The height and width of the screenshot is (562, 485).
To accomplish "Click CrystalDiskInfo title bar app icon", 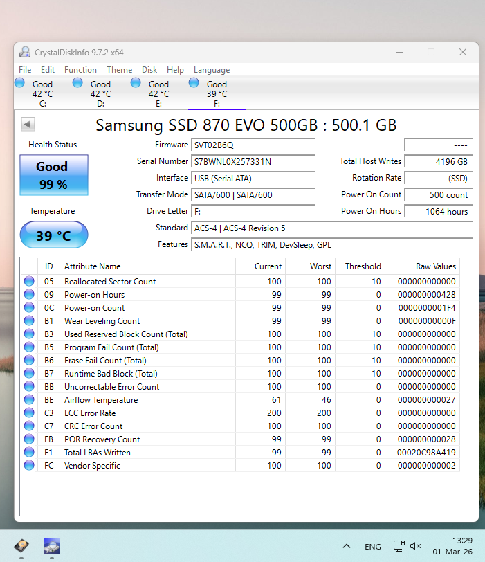I will [25, 53].
